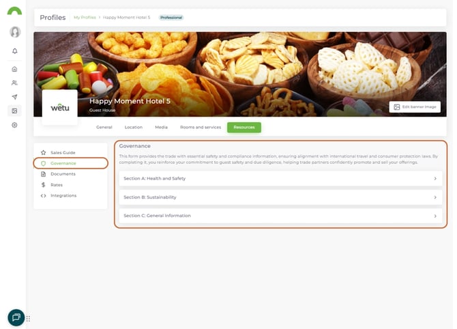This screenshot has height=329, width=457.
Task: Select the paper plane send icon
Action: [x=14, y=97]
